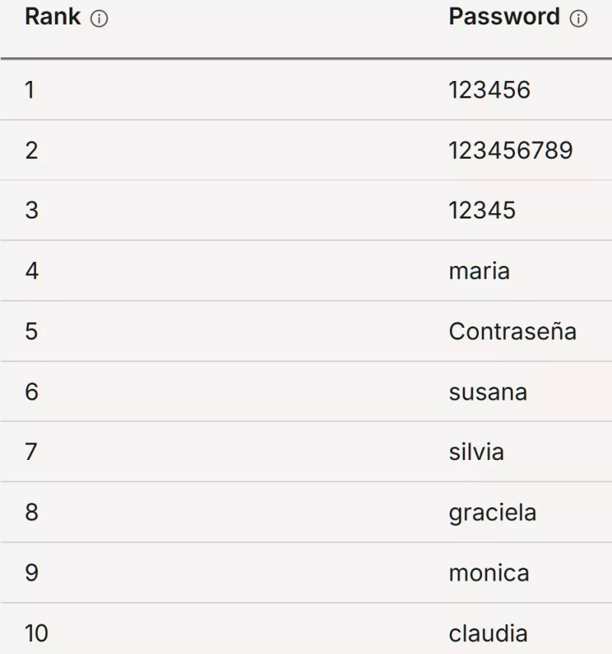
Task: Select the graciela password entry
Action: click(x=492, y=513)
